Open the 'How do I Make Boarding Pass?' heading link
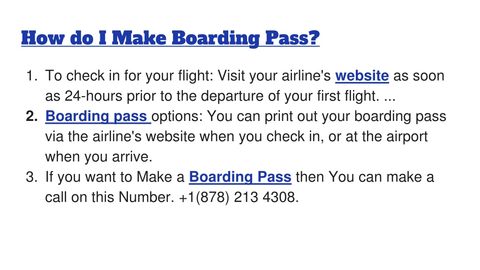 pyautogui.click(x=171, y=38)
